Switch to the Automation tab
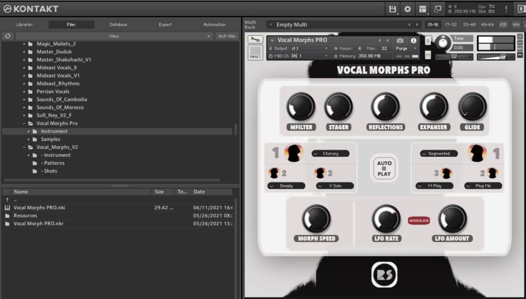526x299 pixels. pos(214,25)
